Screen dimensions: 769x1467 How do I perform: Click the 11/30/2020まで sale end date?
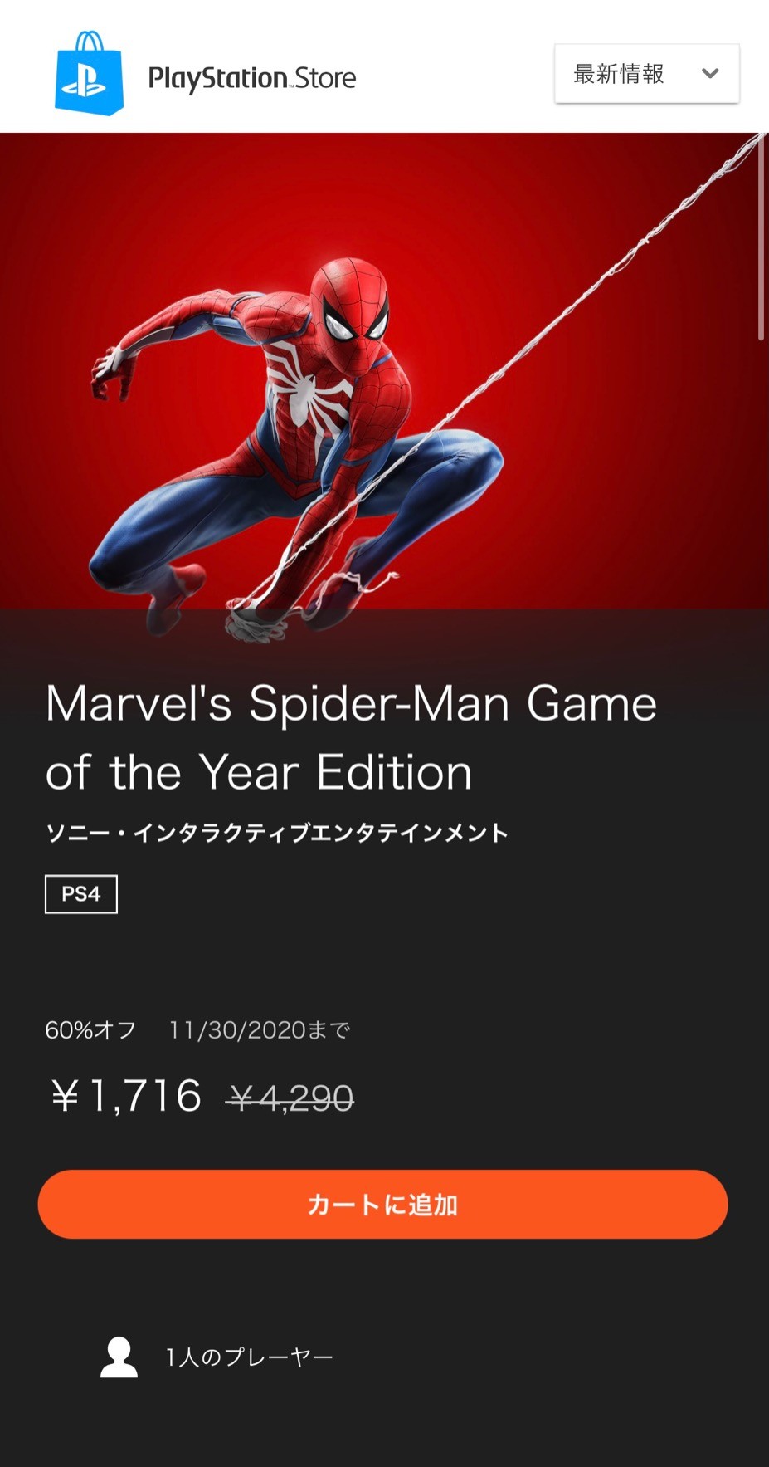(x=260, y=1030)
